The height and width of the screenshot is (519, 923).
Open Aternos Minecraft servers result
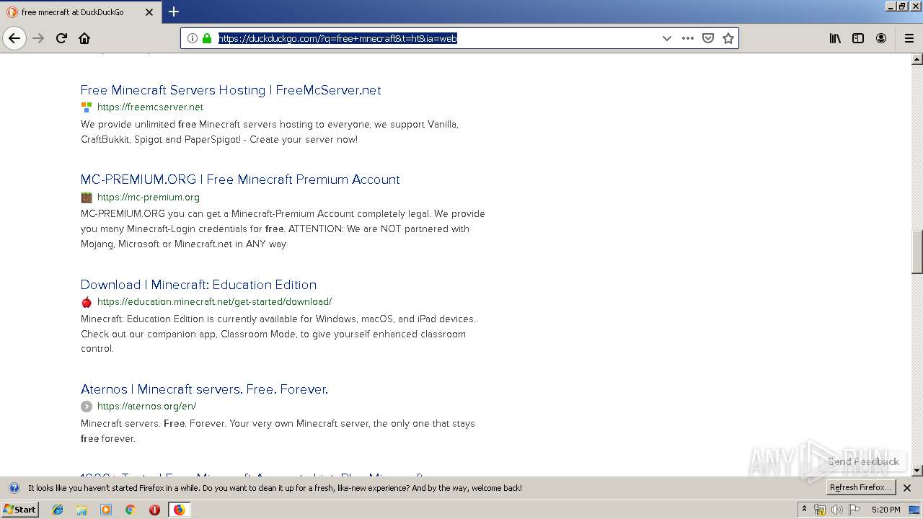tap(204, 389)
